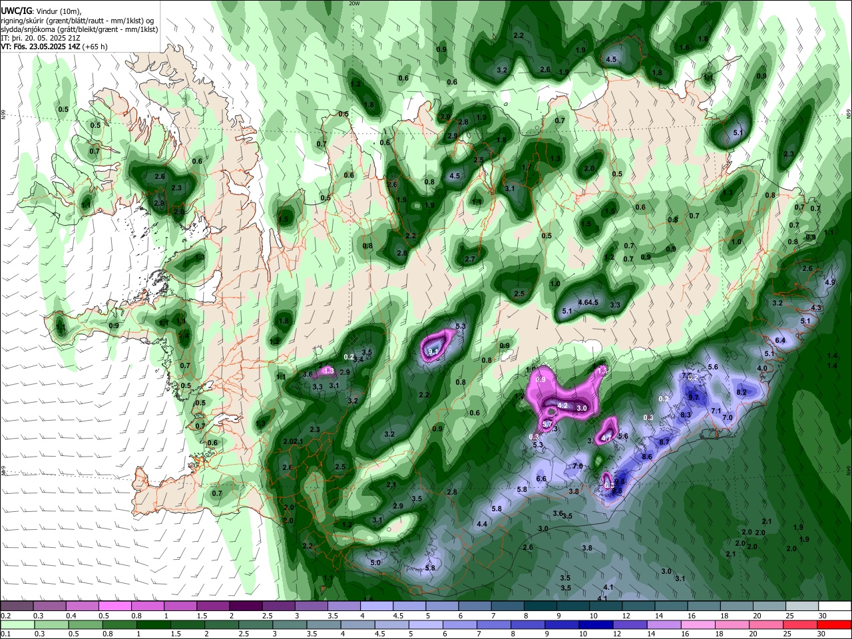
Task: Select the dark purple 2–2.5 snow legend swatch
Action: pyautogui.click(x=246, y=606)
